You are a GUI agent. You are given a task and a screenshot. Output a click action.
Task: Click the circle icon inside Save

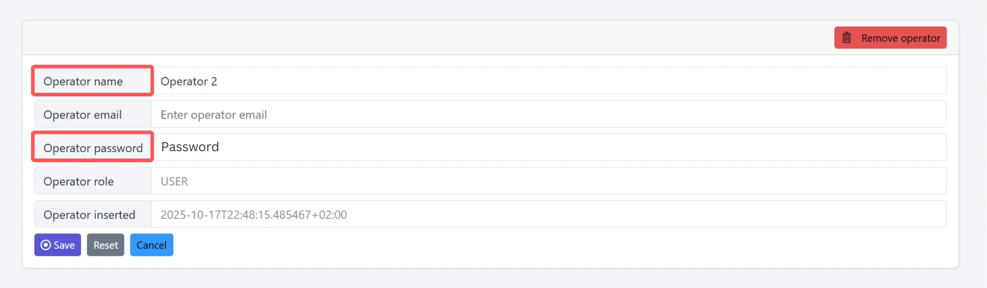[46, 245]
